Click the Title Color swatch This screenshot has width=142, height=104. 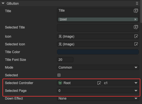[x=98, y=52]
